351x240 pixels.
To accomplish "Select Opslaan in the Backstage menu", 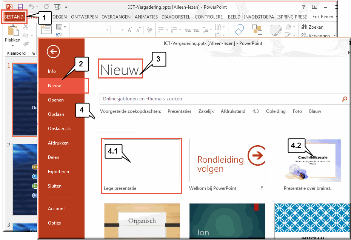I will (x=56, y=114).
